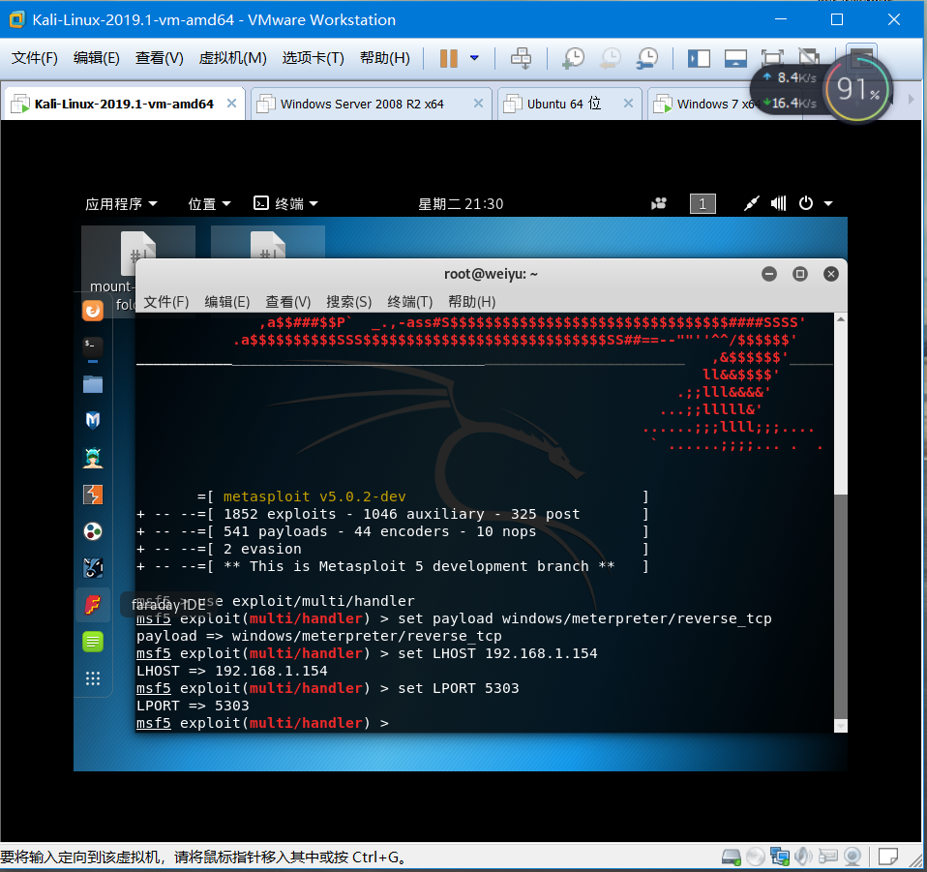This screenshot has width=927, height=872.
Task: Open workspace switcher labeled 1
Action: pos(703,204)
